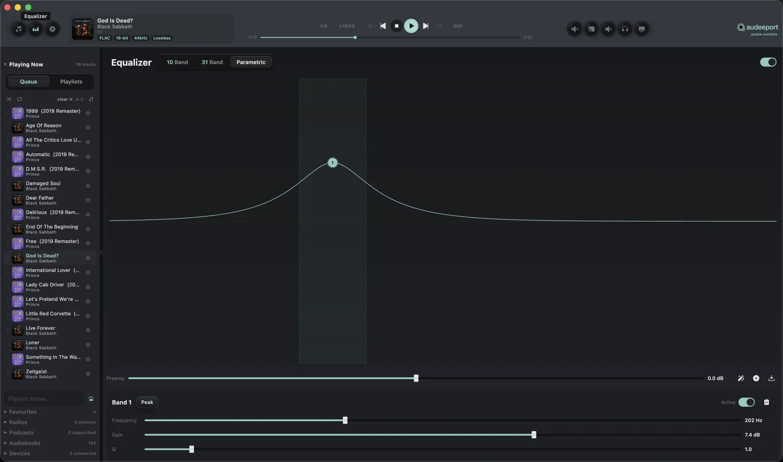Open the cast device icon
Screen dimensions: 783x462
(x=591, y=29)
